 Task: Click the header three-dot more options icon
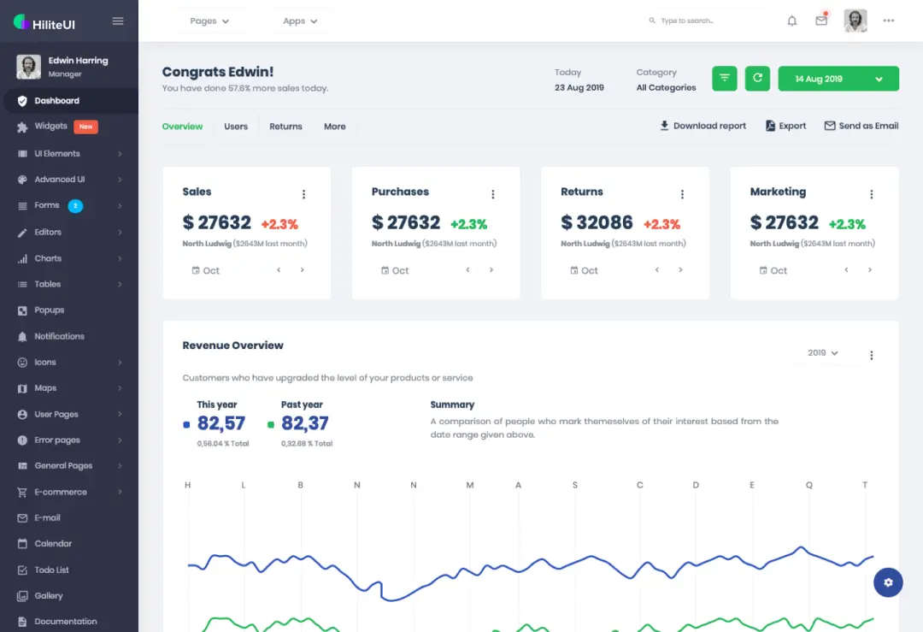click(889, 21)
